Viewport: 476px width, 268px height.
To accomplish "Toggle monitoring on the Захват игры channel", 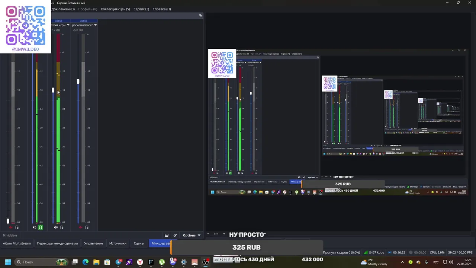I will [62, 227].
